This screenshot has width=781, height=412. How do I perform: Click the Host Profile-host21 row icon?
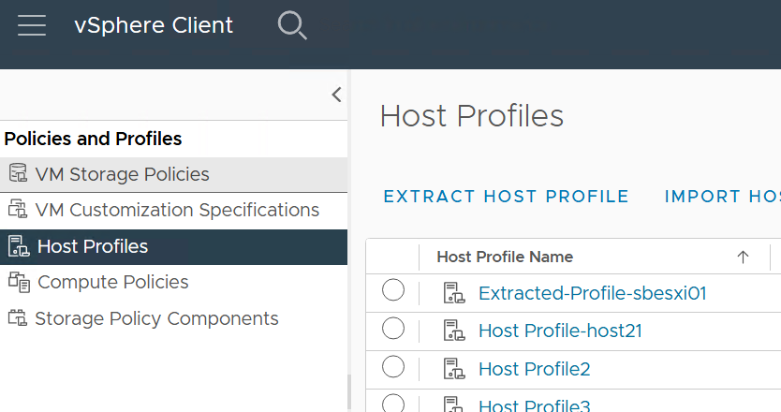[455, 331]
